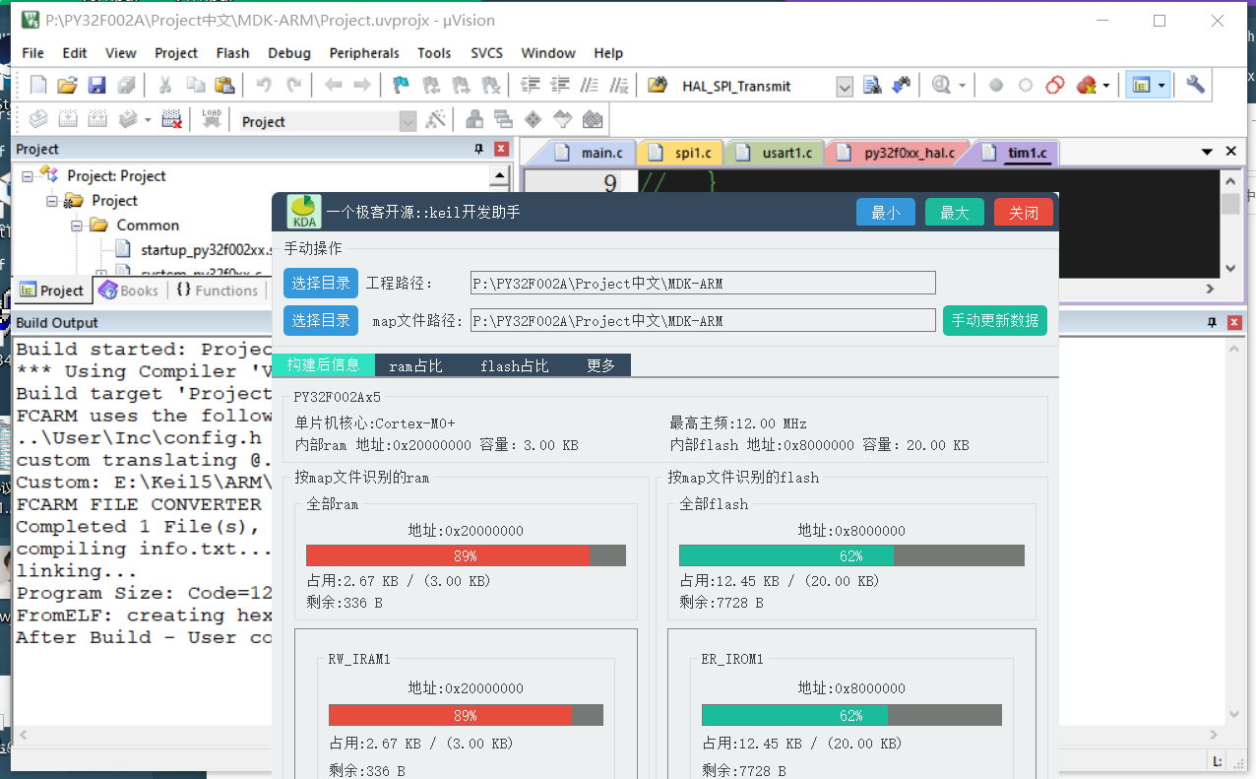Click the Navigate Backwards arrow icon
1256x779 pixels.
point(333,86)
